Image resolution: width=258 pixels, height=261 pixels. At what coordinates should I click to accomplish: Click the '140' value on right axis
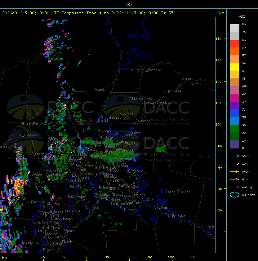point(218,82)
